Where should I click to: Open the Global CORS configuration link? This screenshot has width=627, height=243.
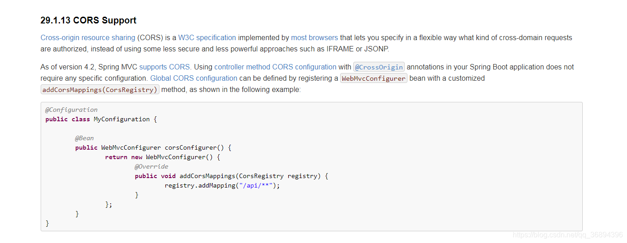coord(194,78)
